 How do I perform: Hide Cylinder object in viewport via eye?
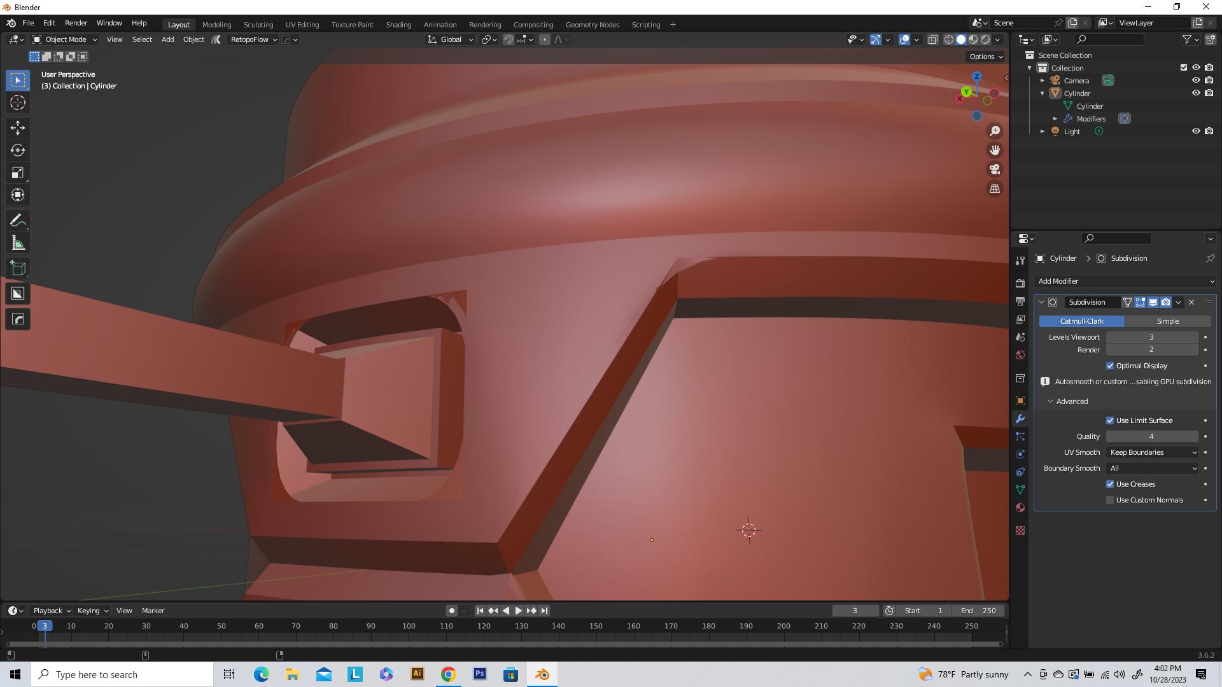tap(1196, 93)
